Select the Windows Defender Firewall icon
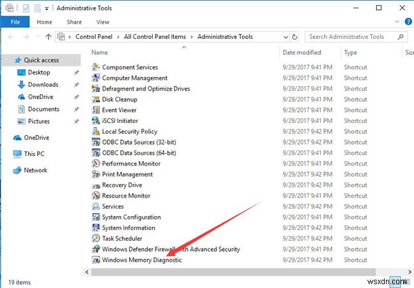Image resolution: width=414 pixels, height=288 pixels. pos(96,249)
